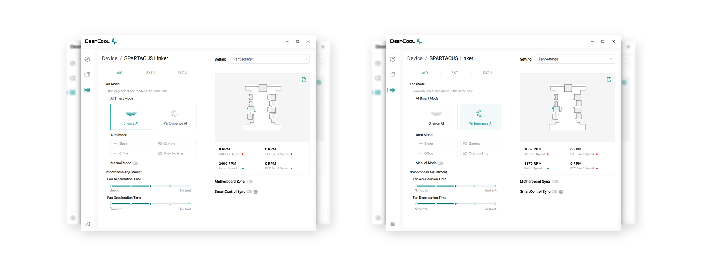702x271 pixels.
Task: Open settings gear in left window sidebar
Action: [88, 224]
